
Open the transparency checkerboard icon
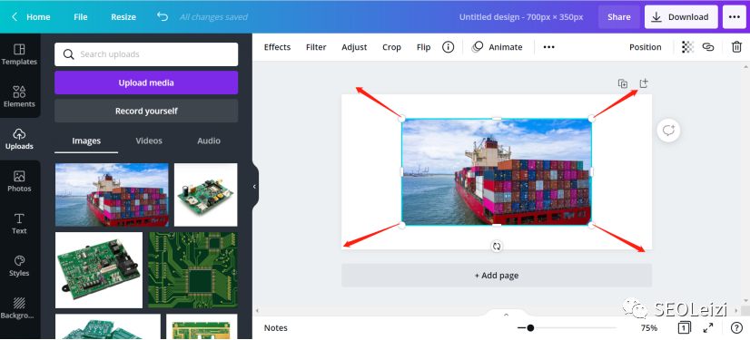(x=687, y=47)
